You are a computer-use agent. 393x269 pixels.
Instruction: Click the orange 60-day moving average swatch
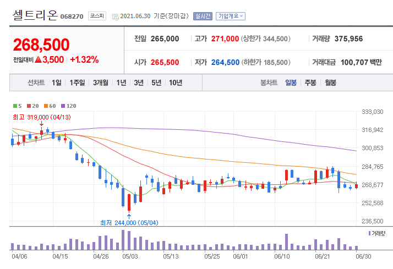46,106
